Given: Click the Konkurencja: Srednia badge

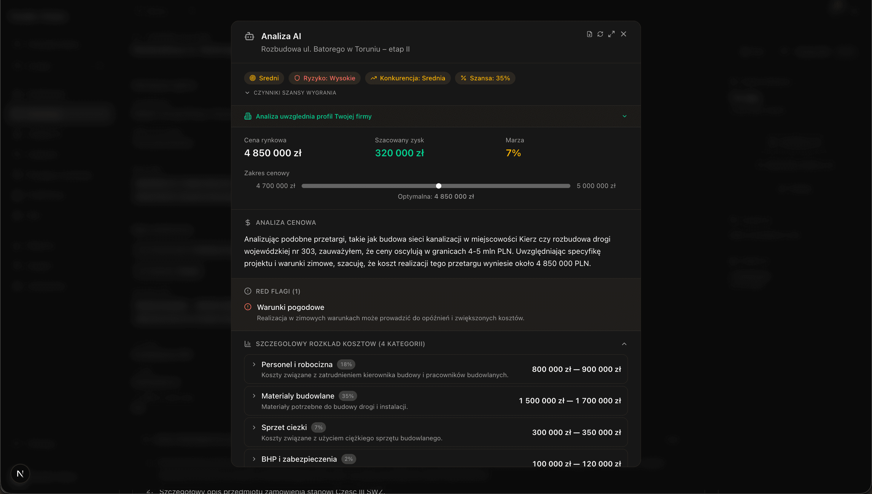Looking at the screenshot, I should [x=408, y=78].
